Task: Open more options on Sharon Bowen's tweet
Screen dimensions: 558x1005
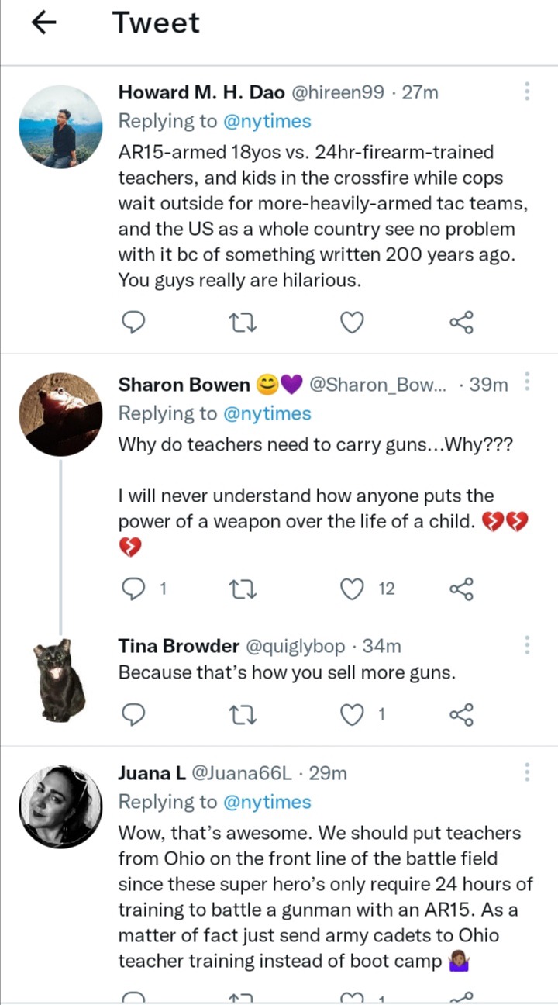Action: click(527, 383)
